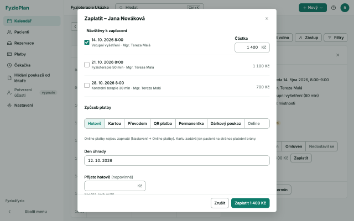Click the Fyzio4fyzio text in the sidebar
Screen dimensions: 354x221
15,201
